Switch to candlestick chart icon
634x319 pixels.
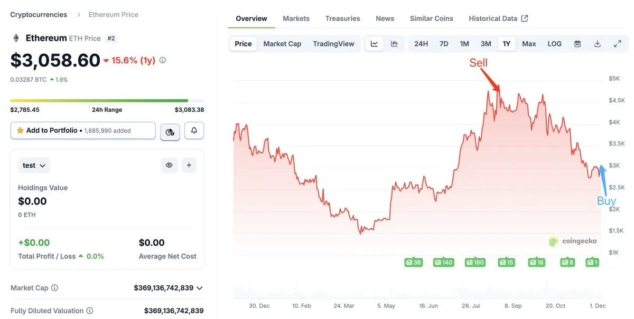tap(394, 44)
